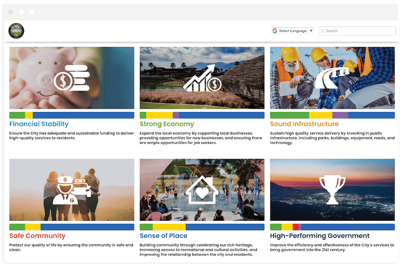Open the Safe Community heading
This screenshot has height=266, width=400.
pyautogui.click(x=37, y=236)
